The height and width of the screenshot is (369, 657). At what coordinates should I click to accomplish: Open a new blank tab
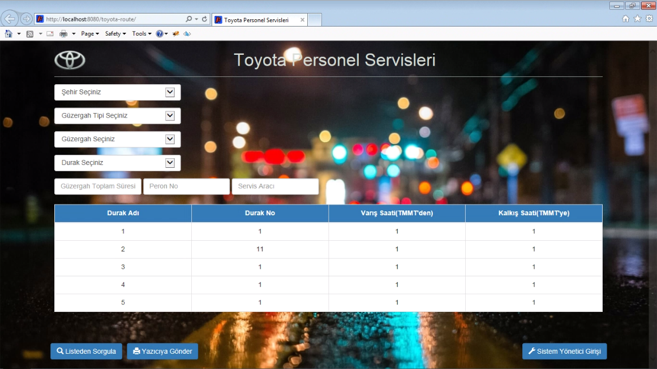[x=315, y=20]
